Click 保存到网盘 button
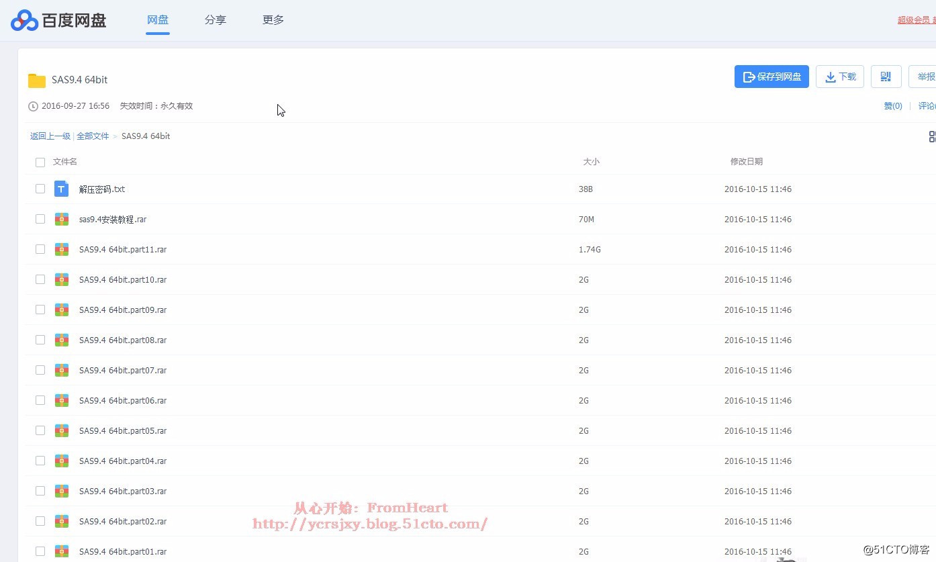 [771, 77]
